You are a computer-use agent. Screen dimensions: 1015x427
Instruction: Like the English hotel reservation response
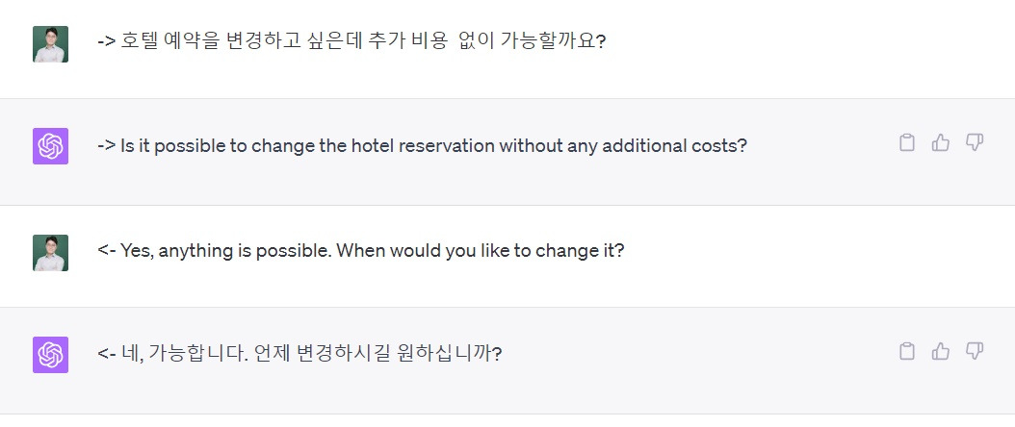pyautogui.click(x=940, y=143)
